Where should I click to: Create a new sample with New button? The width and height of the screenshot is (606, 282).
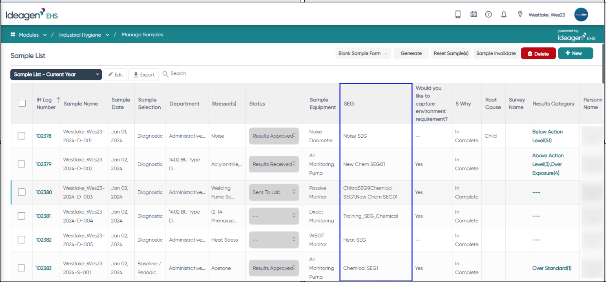click(x=575, y=53)
